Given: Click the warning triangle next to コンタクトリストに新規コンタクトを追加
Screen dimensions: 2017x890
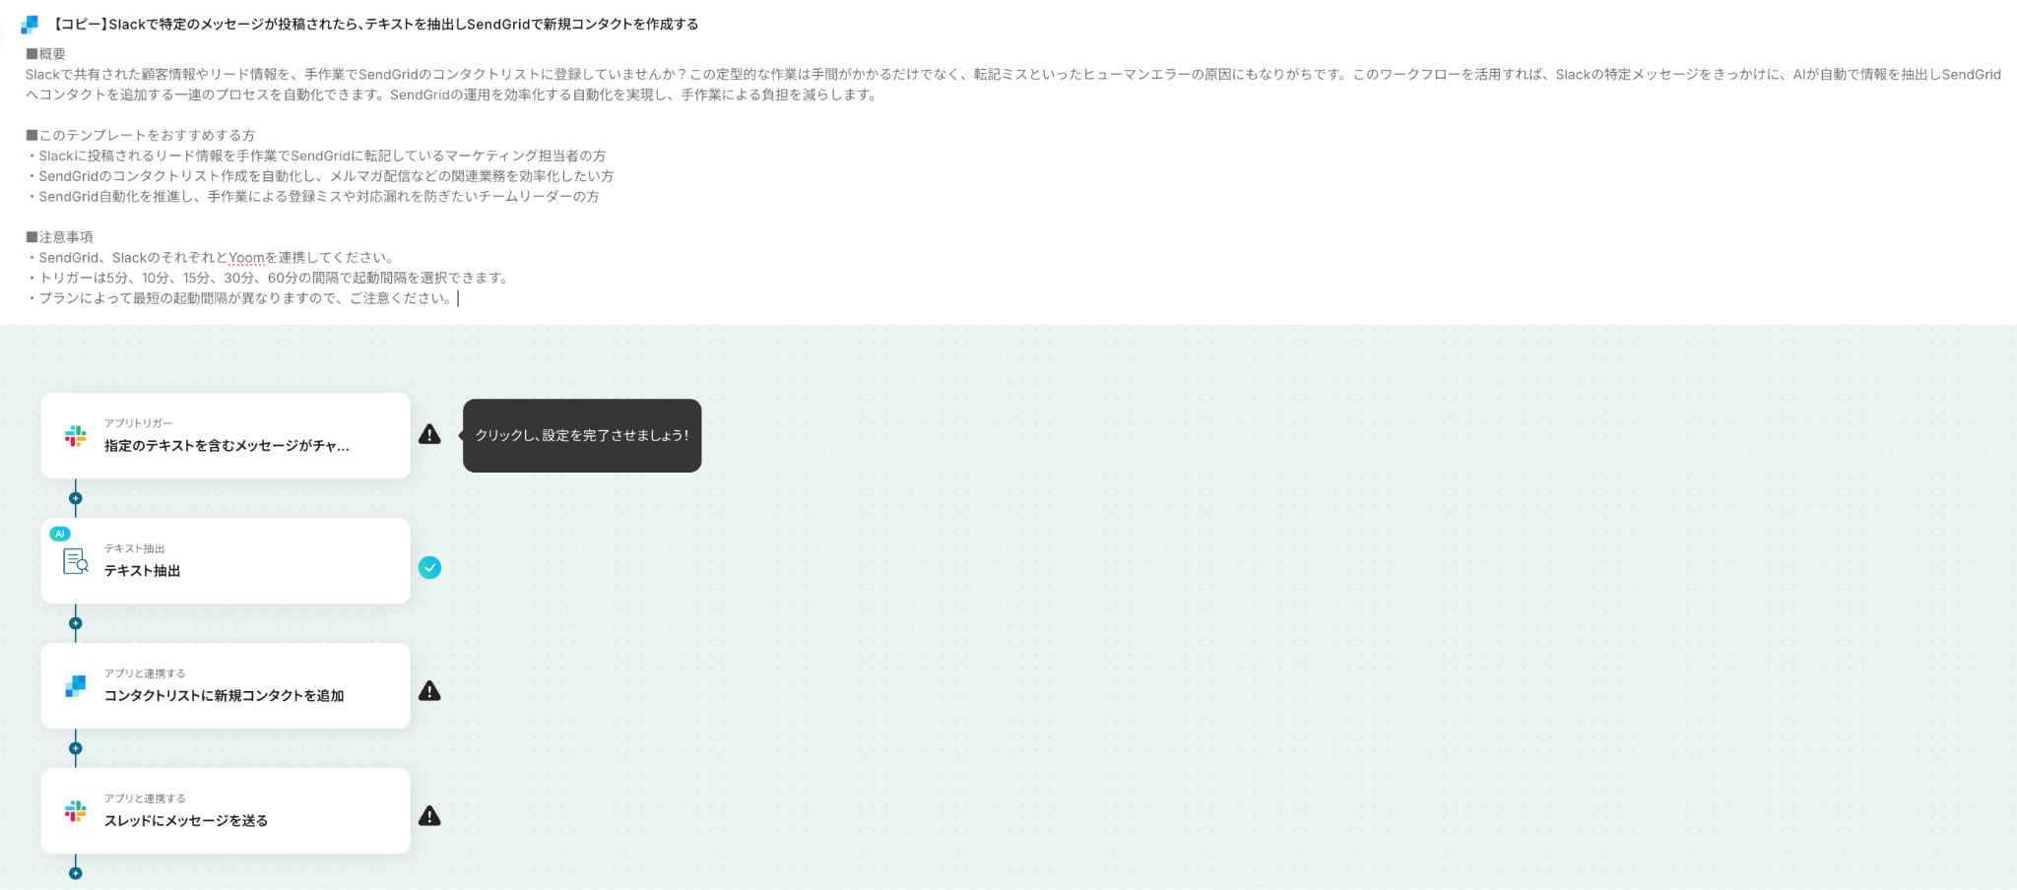Looking at the screenshot, I should coord(429,691).
